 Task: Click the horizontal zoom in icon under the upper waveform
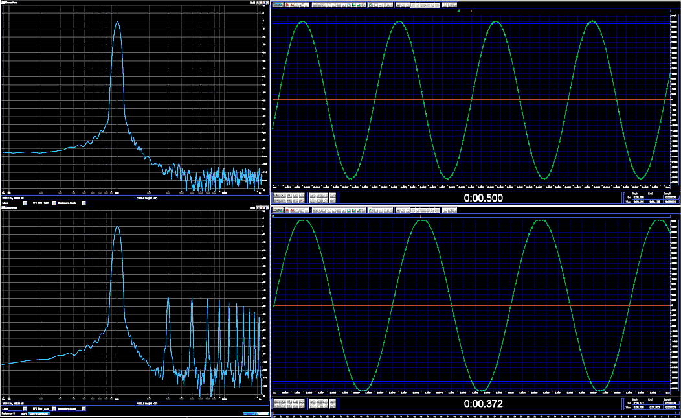tap(313, 195)
